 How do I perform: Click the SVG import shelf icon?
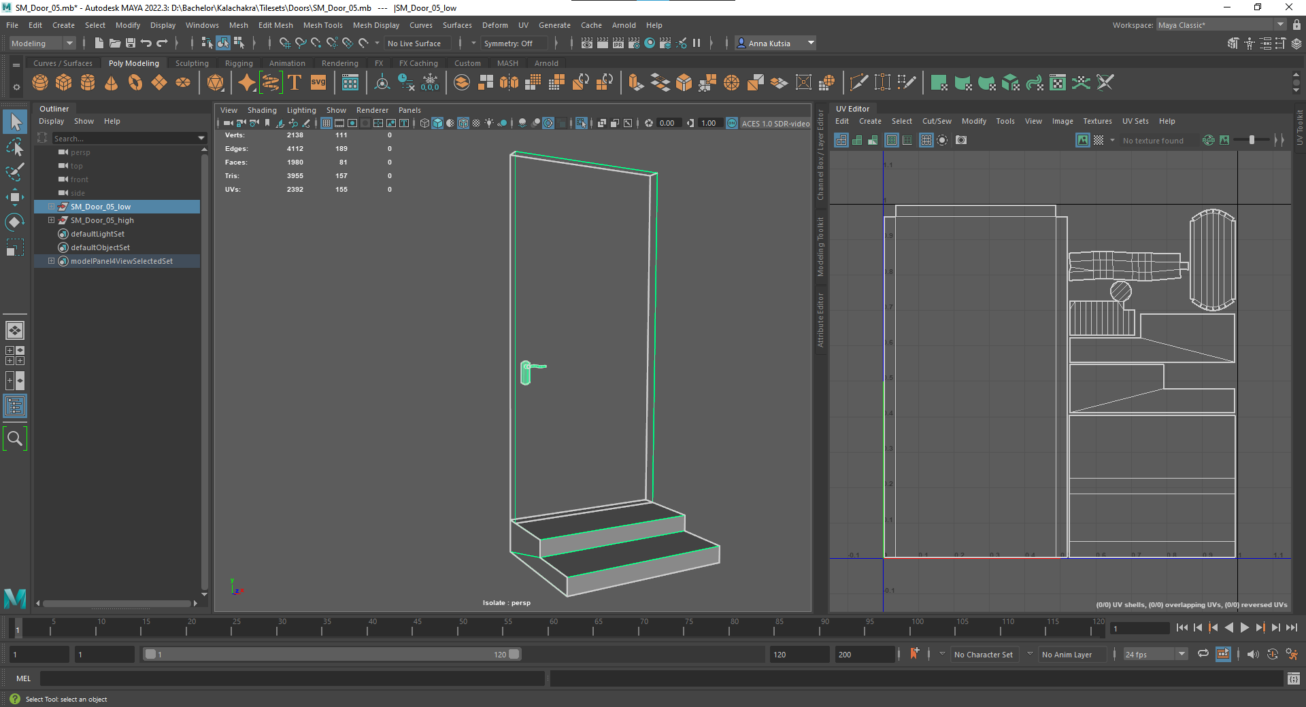point(318,83)
